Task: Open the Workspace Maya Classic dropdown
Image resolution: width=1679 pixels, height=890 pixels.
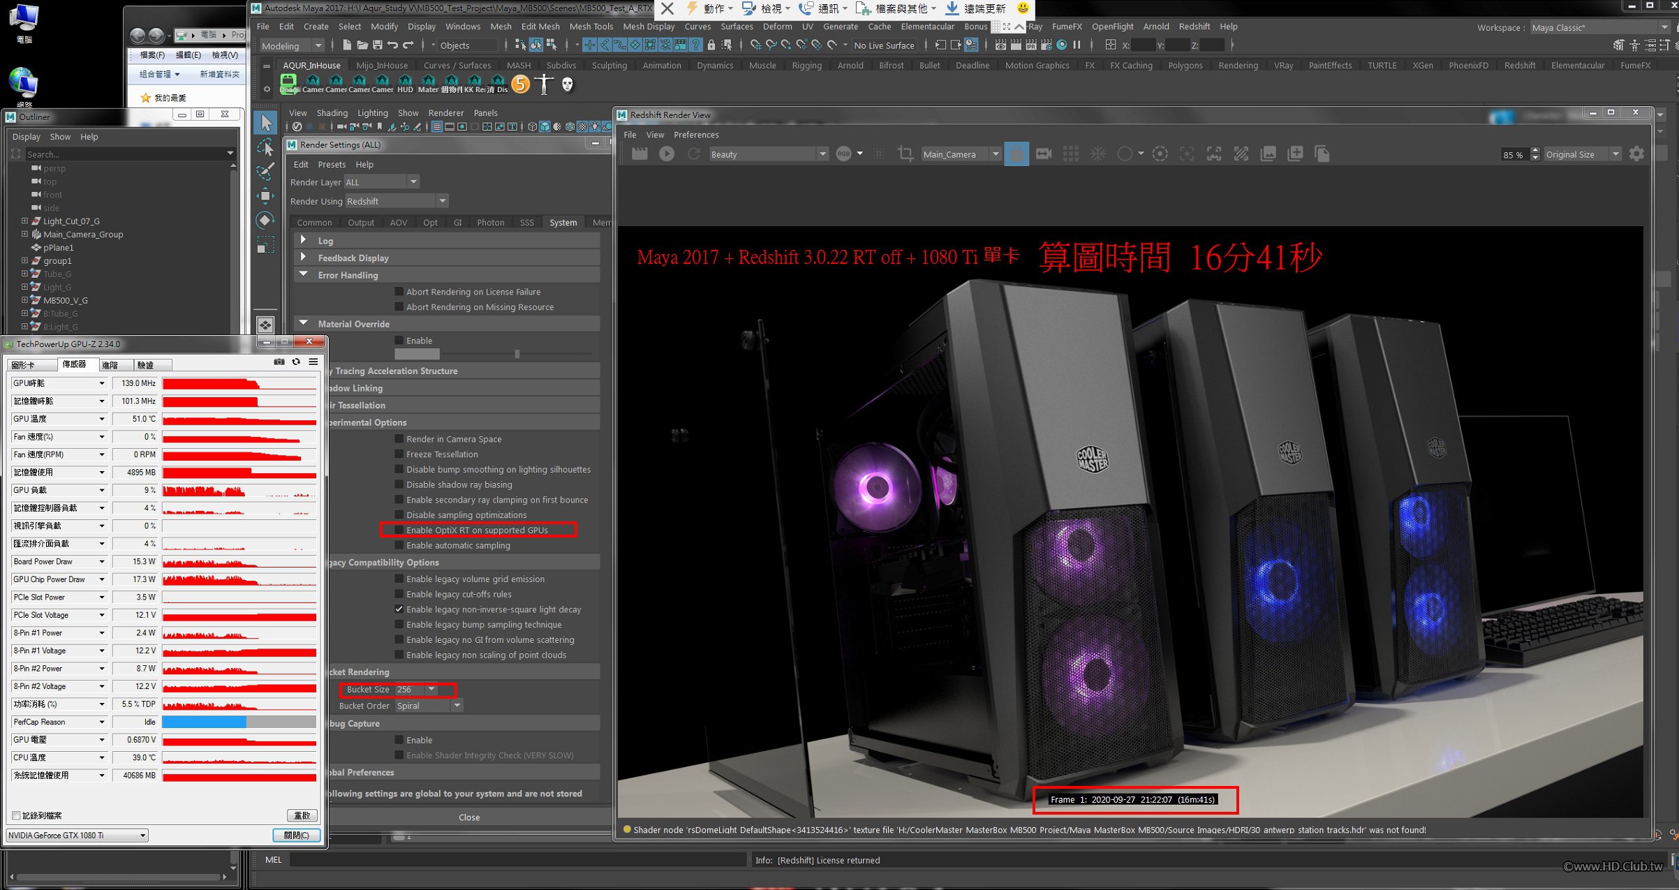Action: (1599, 27)
